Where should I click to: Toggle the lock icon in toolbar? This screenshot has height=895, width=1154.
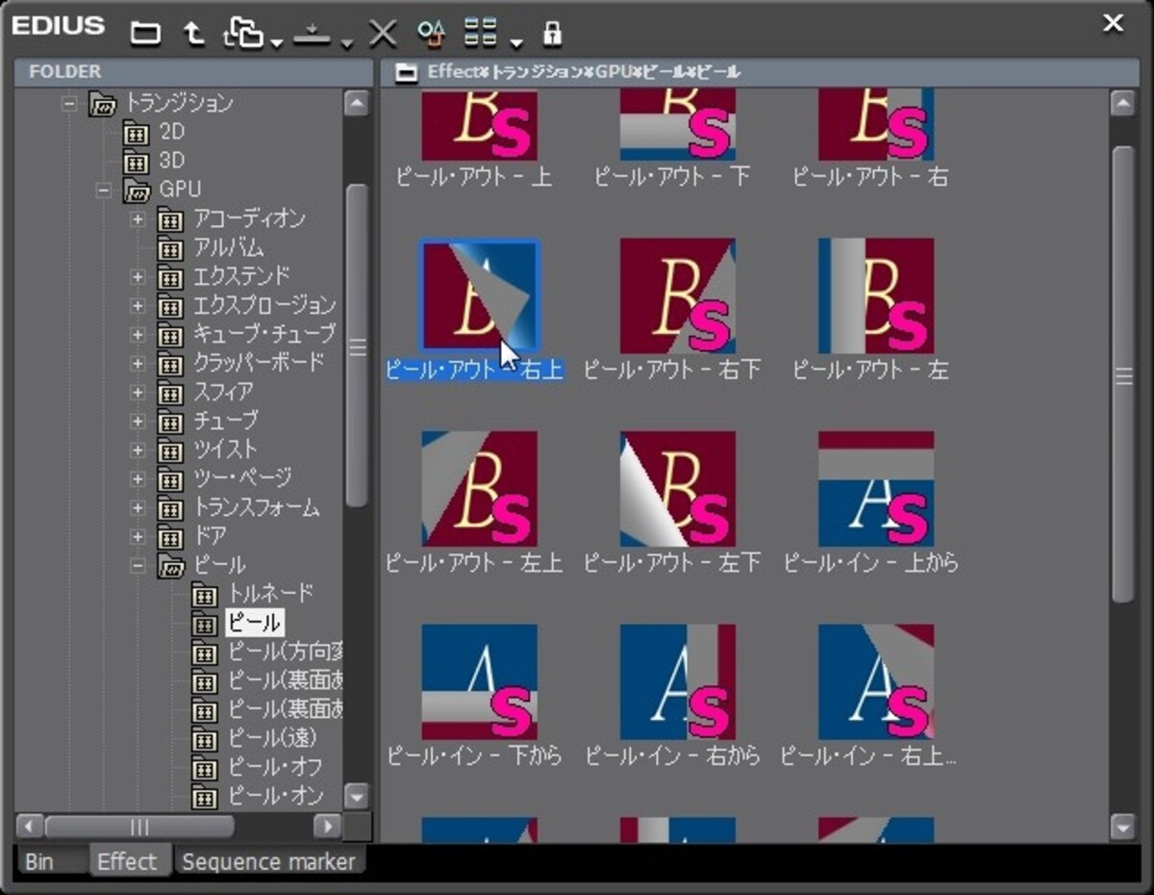[x=552, y=34]
